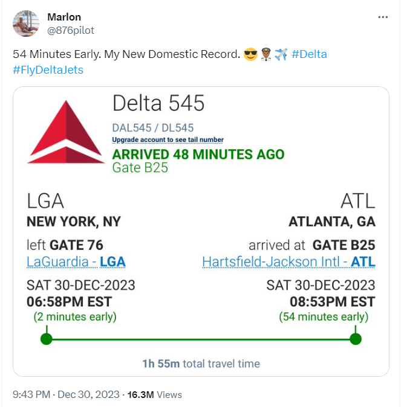Open the tweet's three-dot more options menu

pyautogui.click(x=383, y=18)
